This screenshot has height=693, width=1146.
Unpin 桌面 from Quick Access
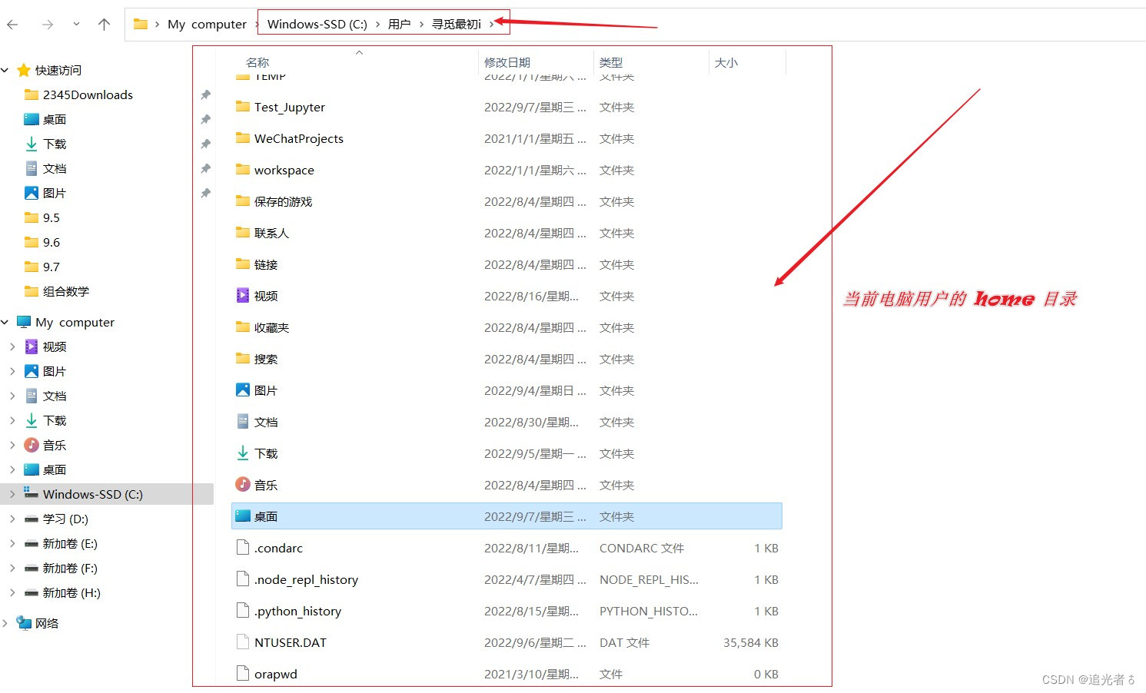[x=204, y=119]
